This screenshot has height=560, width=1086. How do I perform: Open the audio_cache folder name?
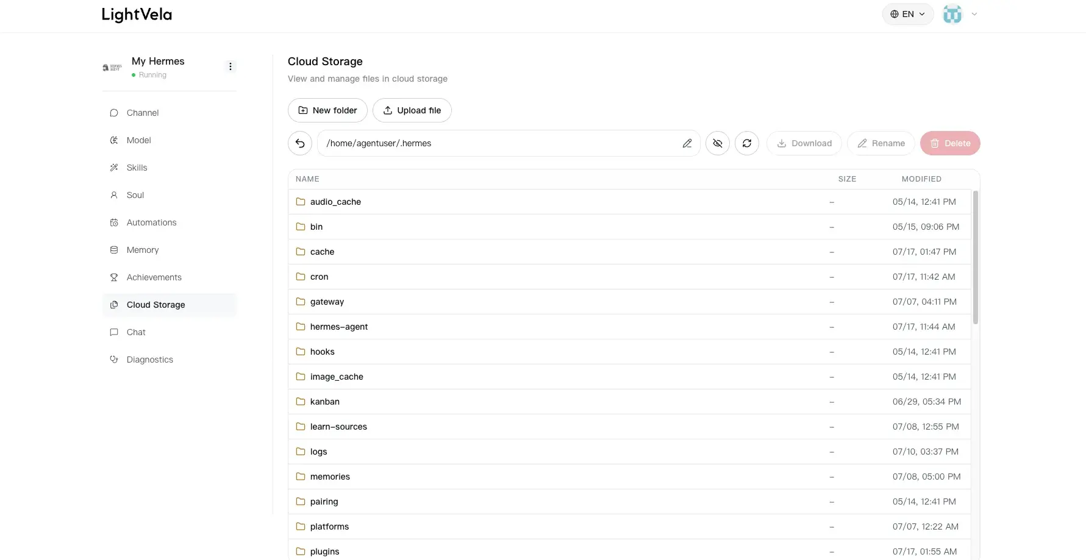point(335,202)
